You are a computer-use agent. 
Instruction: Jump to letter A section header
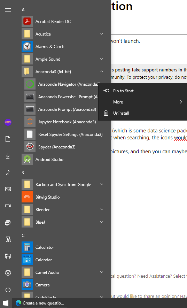tap(23, 10)
